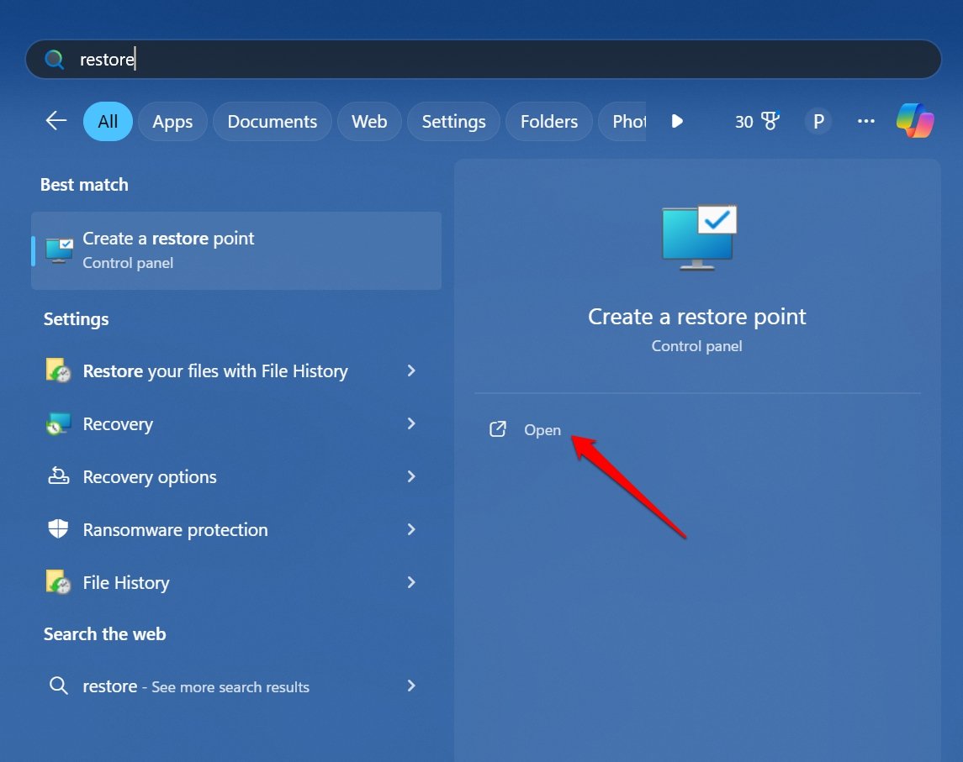This screenshot has width=963, height=762.
Task: Click the Recovery options reset icon
Action: point(58,476)
